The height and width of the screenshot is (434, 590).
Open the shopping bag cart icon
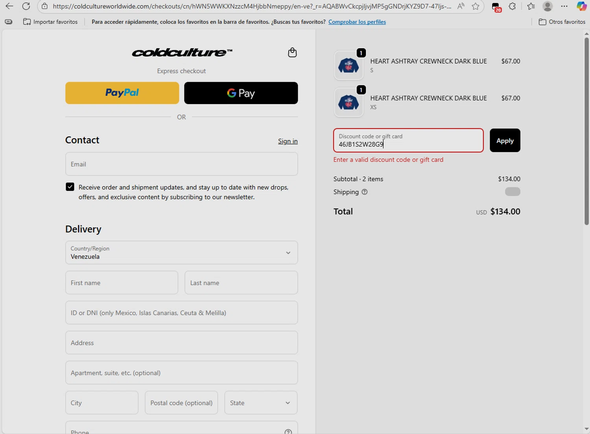(292, 52)
